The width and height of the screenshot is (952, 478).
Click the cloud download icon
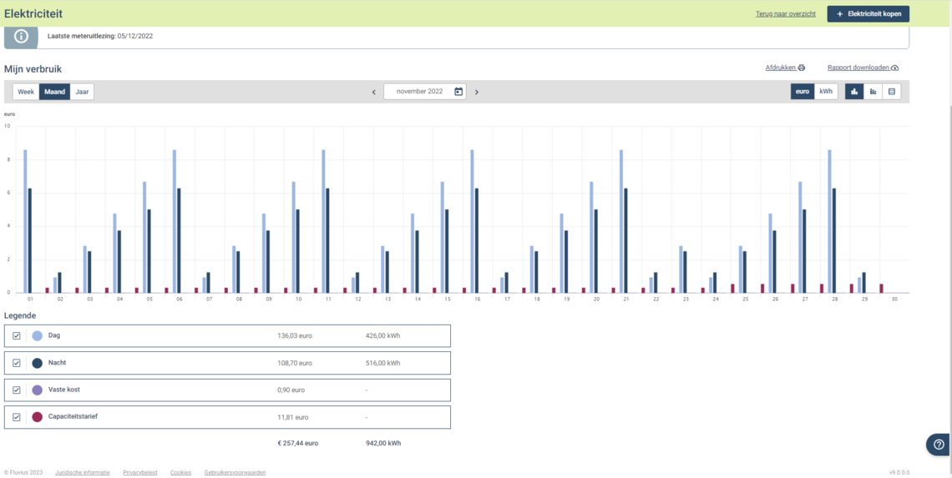pos(894,68)
